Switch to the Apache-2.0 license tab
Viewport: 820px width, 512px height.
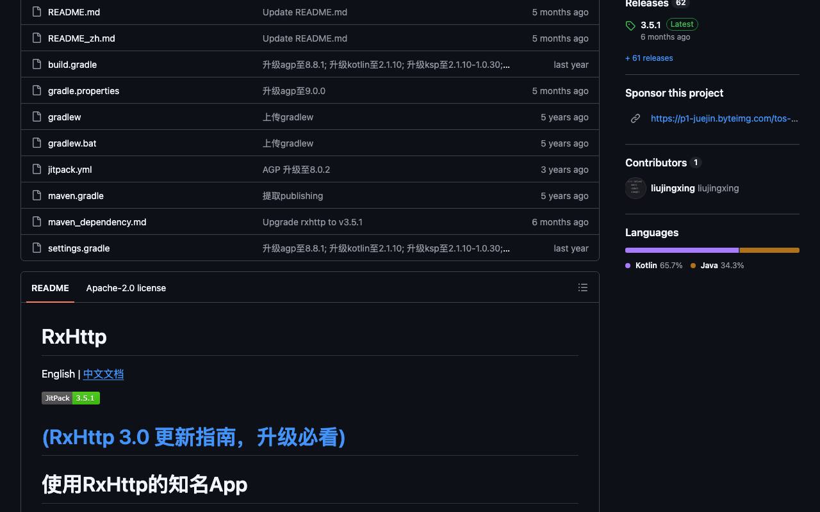click(x=126, y=288)
